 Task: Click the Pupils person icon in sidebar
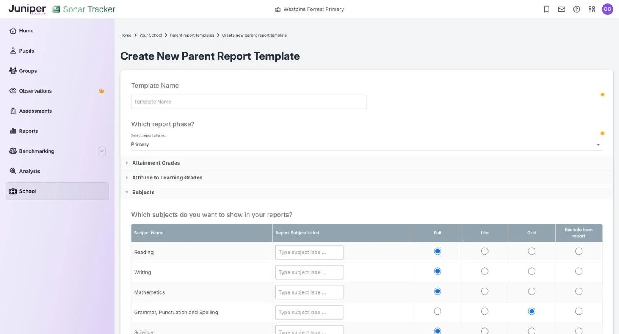(13, 51)
